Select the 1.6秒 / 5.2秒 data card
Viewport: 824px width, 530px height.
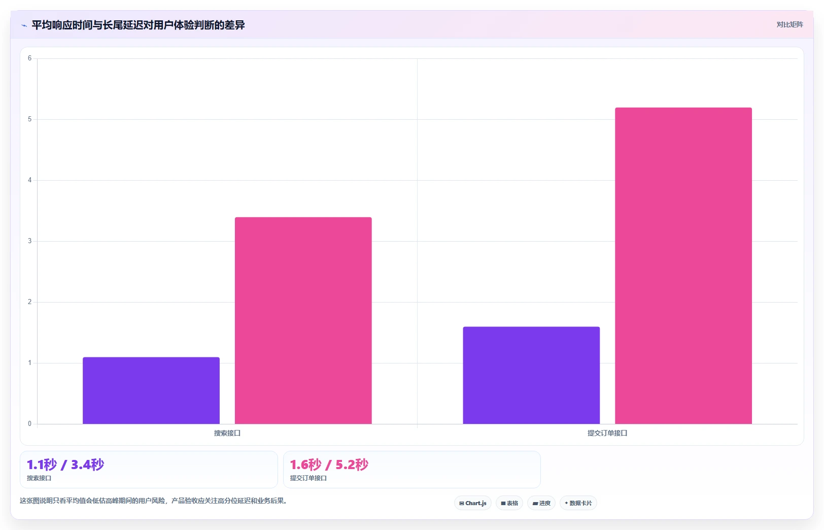pos(412,470)
